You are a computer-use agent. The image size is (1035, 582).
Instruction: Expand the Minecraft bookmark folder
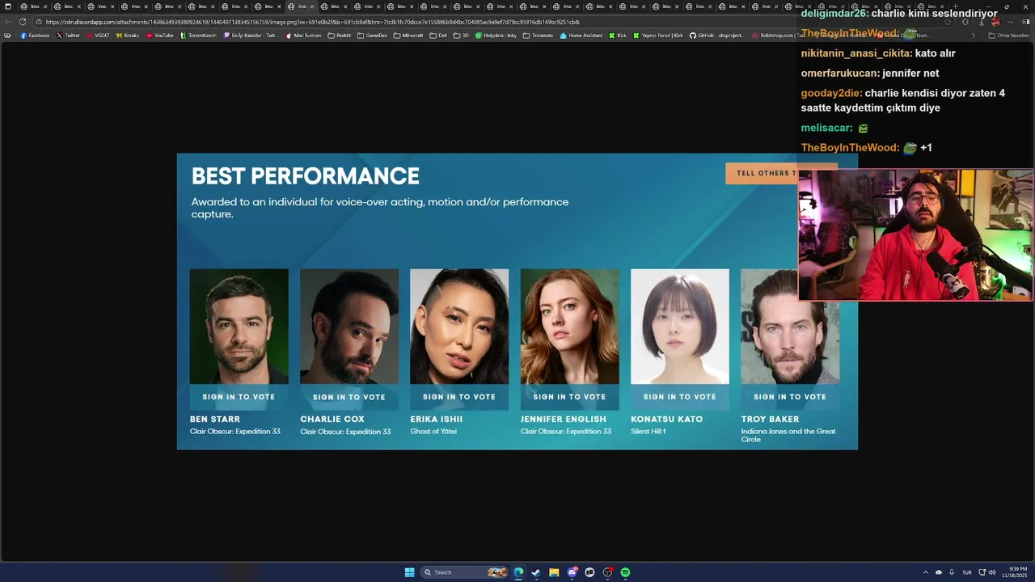pos(408,36)
